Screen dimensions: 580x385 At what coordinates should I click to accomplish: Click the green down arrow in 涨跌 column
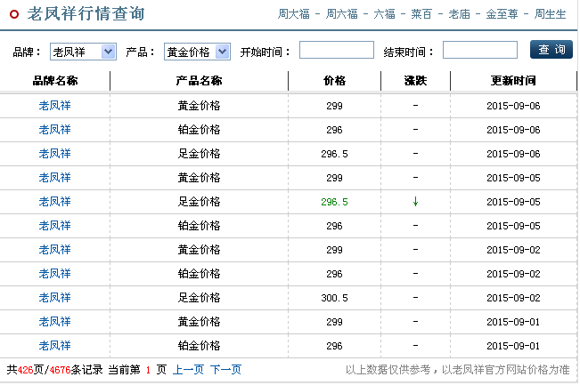pos(415,202)
